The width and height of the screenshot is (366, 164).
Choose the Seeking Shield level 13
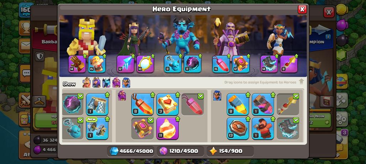238,128
